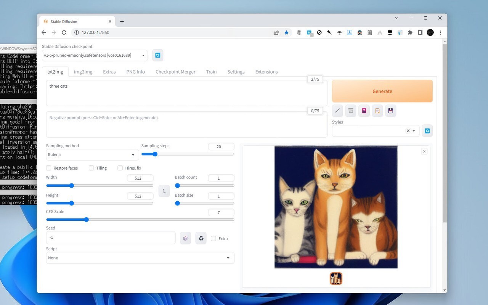
Task: Click the Generate button
Action: pyautogui.click(x=382, y=91)
